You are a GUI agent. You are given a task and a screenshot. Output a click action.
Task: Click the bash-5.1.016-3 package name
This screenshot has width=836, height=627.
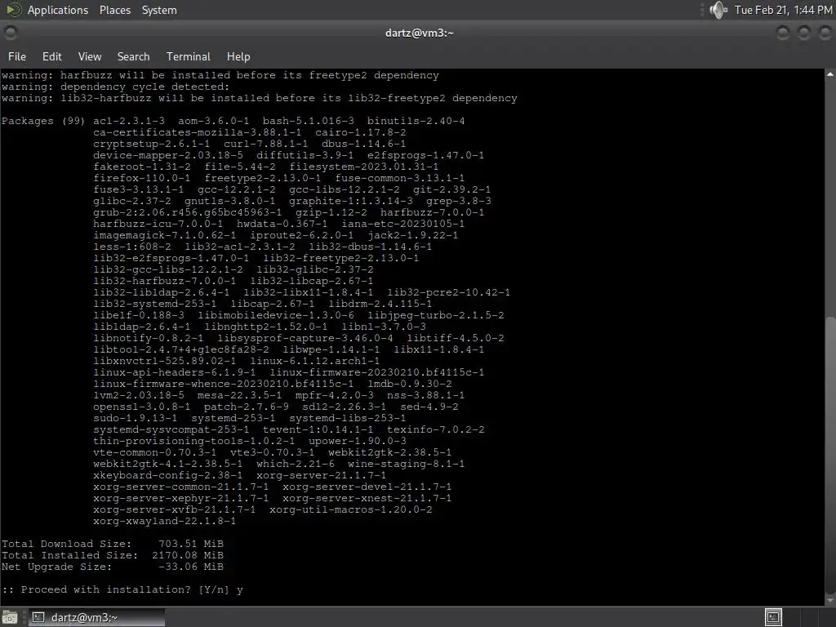coord(308,121)
